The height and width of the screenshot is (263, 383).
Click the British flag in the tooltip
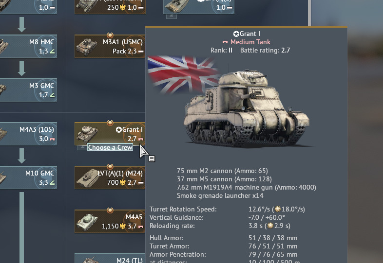click(x=183, y=74)
